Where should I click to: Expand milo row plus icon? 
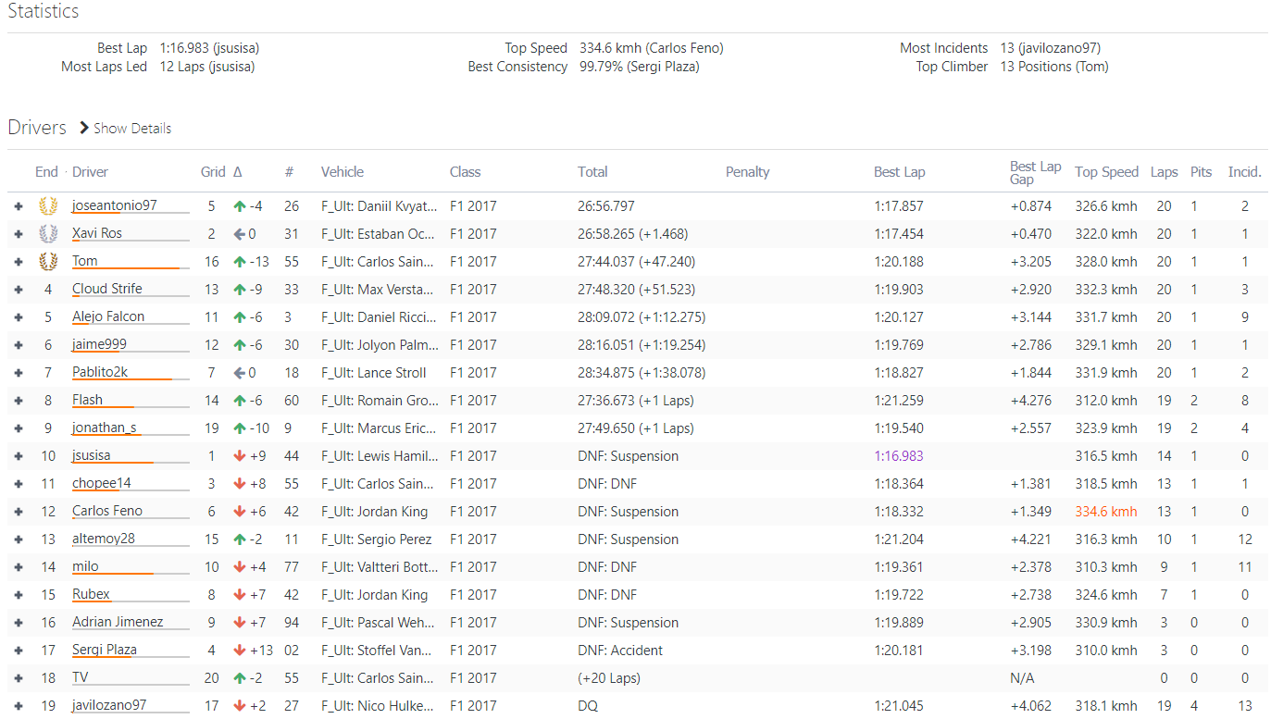pyautogui.click(x=18, y=567)
